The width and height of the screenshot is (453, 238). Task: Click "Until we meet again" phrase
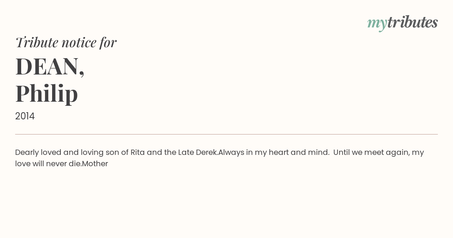[x=371, y=153]
